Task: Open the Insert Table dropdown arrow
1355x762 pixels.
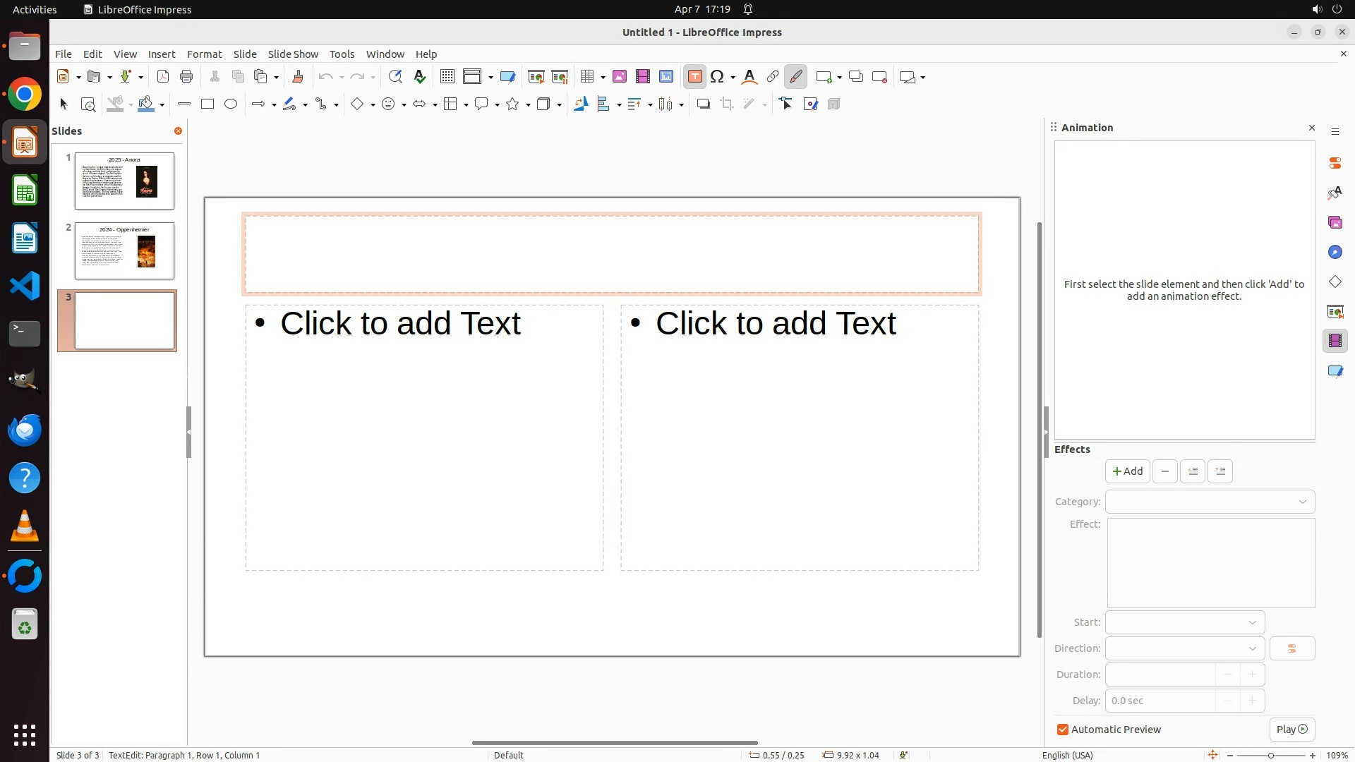Action: [x=603, y=77]
